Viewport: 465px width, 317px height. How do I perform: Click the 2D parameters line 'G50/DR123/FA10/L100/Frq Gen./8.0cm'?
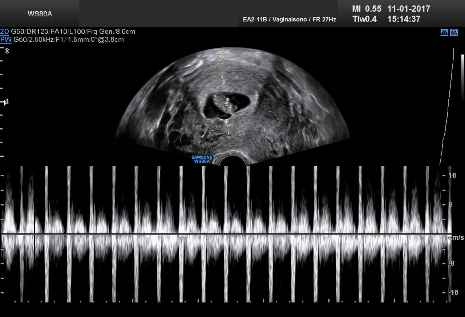73,32
